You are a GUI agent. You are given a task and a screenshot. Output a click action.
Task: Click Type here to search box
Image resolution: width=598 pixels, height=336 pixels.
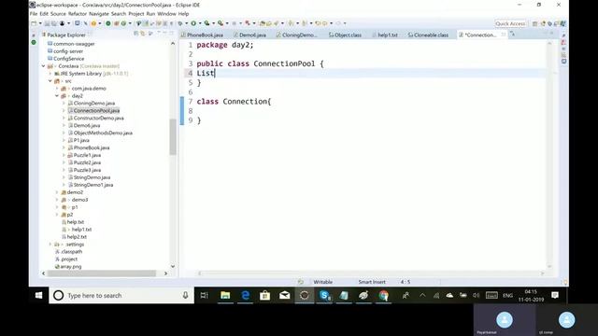[121, 295]
